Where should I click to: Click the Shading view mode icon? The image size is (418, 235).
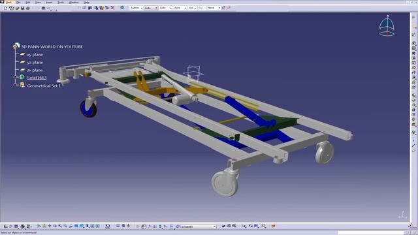point(87,226)
